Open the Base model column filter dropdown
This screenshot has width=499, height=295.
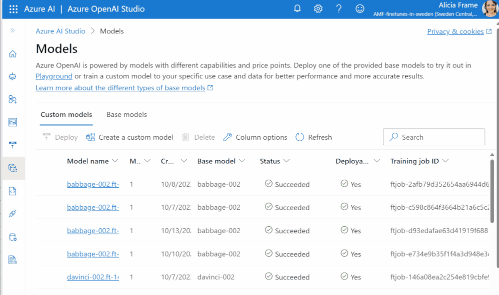pos(242,161)
